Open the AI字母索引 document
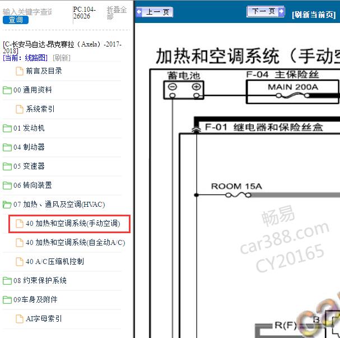This screenshot has height=338, width=340. 44,319
